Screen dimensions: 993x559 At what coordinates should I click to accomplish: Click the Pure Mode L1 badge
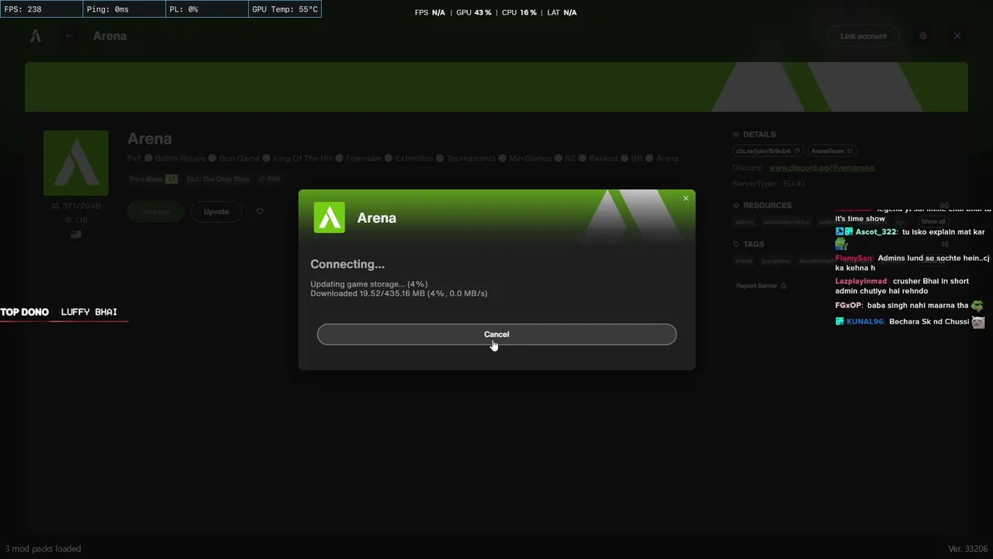[154, 179]
